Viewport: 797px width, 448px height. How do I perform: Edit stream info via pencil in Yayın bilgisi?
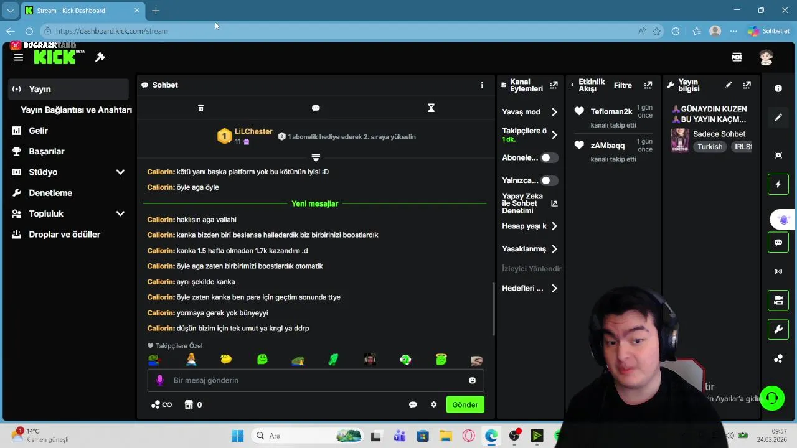click(728, 85)
